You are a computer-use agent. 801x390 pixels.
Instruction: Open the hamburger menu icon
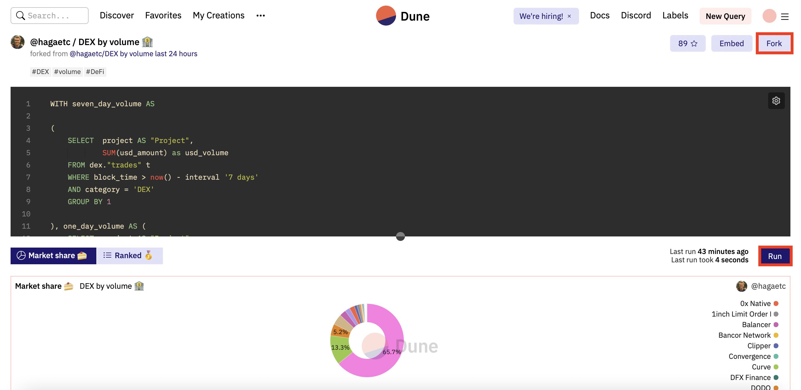pos(785,16)
